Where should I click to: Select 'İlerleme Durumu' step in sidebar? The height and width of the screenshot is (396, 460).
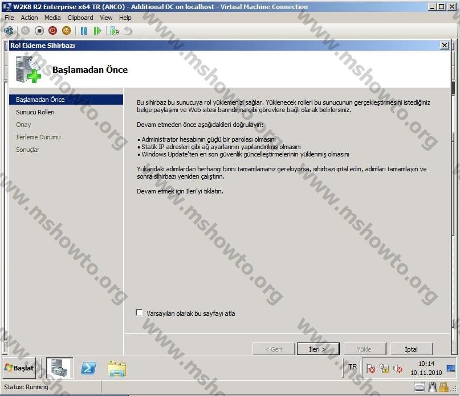[x=38, y=137]
